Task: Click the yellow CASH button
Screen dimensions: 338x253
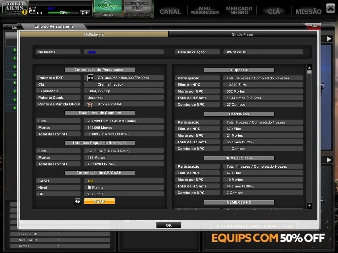Action: tap(99, 201)
